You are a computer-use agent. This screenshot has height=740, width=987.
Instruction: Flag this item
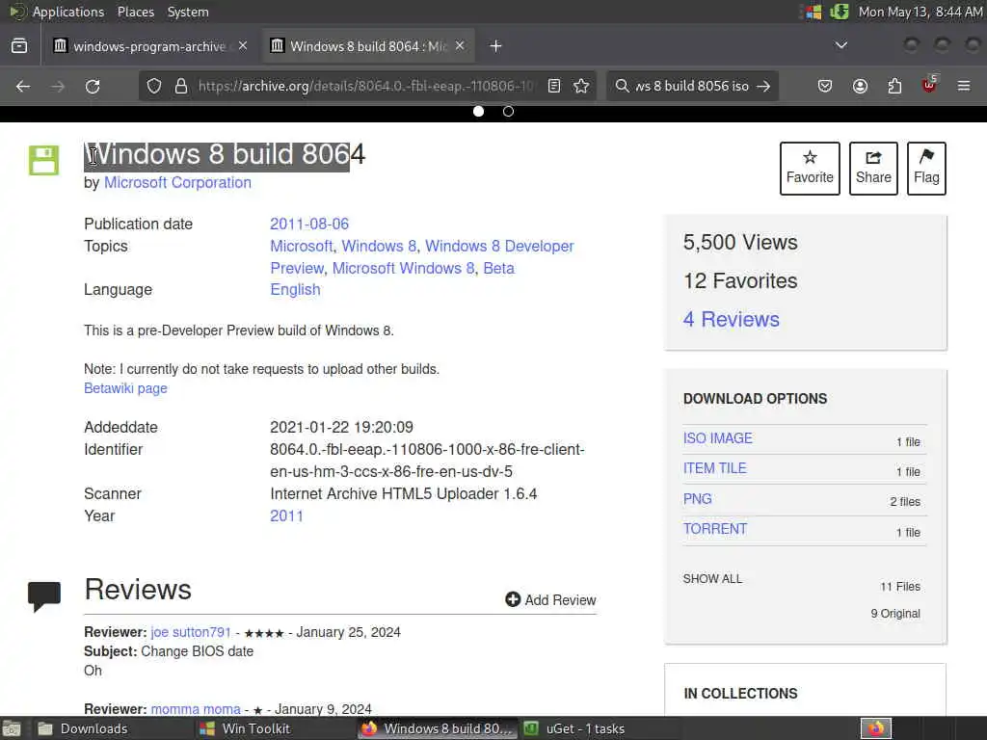926,169
